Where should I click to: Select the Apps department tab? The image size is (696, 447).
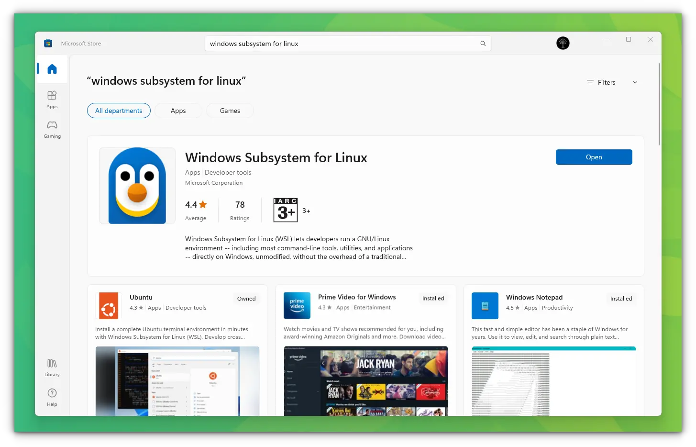(178, 111)
